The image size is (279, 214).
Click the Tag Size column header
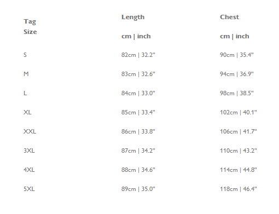(30, 27)
